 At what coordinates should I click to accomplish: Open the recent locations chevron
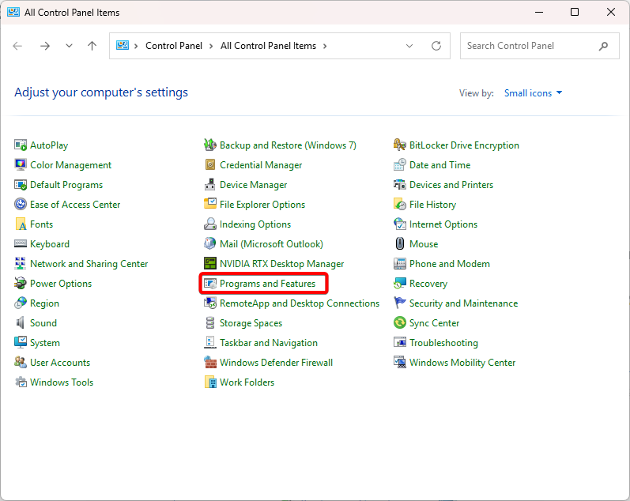coord(69,46)
